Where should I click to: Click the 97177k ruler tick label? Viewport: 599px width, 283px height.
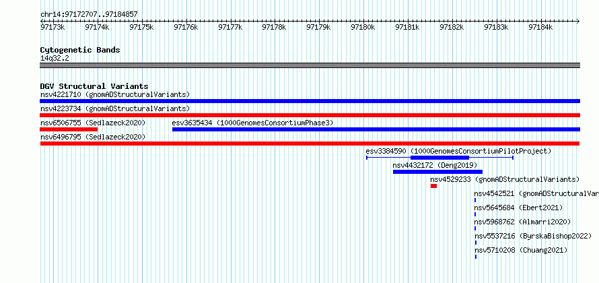click(230, 27)
